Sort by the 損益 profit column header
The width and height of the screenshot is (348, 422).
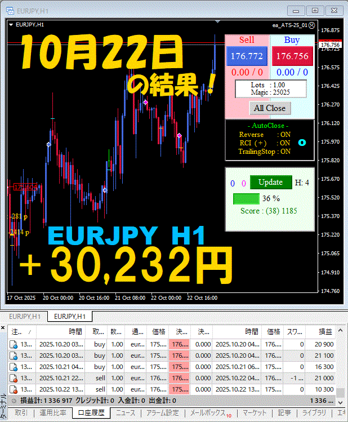click(320, 332)
